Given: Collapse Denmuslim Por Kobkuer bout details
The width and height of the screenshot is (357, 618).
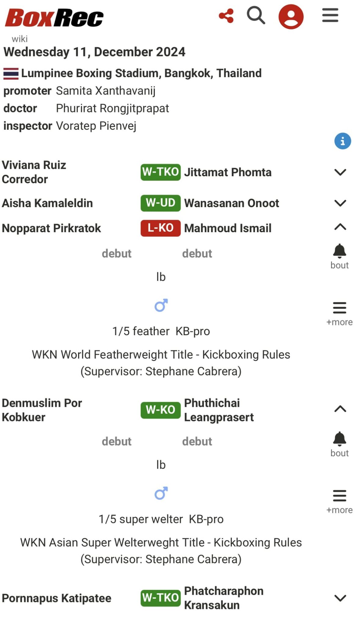Looking at the screenshot, I should [x=340, y=409].
